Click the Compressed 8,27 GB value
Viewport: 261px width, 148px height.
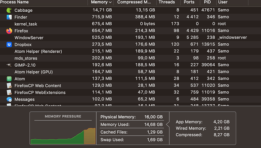point(222,135)
